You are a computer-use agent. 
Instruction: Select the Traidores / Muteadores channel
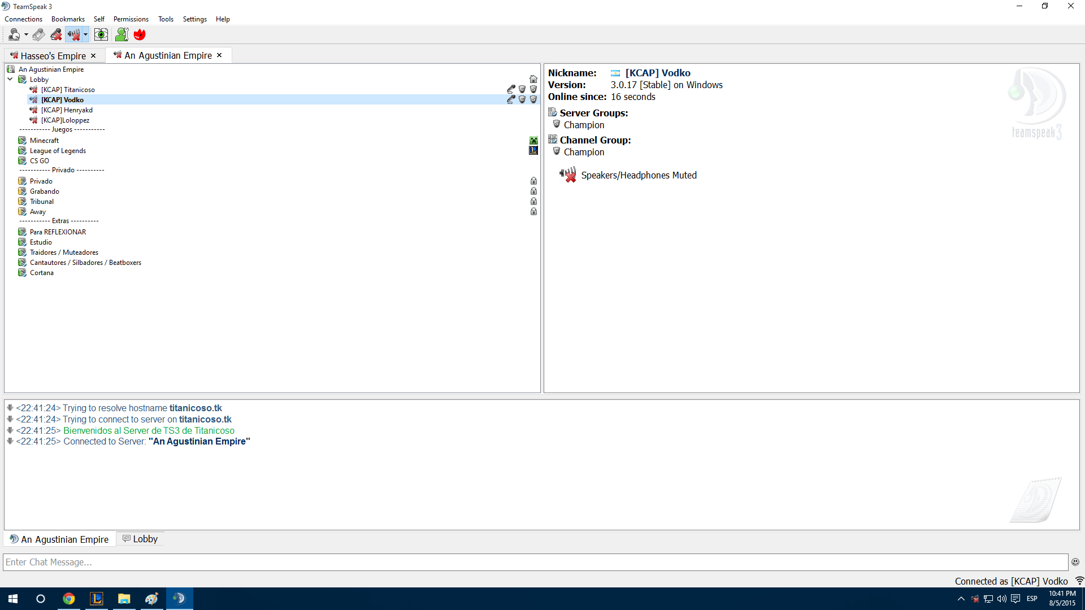click(x=64, y=252)
